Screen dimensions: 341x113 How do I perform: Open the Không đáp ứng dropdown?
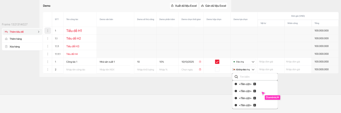[x=253, y=69]
